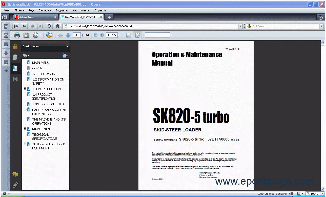Click the browser home button

(57, 26)
